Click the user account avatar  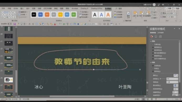(x=154, y=5)
